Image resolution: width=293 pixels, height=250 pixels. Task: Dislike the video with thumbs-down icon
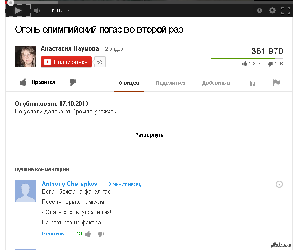tap(73, 82)
